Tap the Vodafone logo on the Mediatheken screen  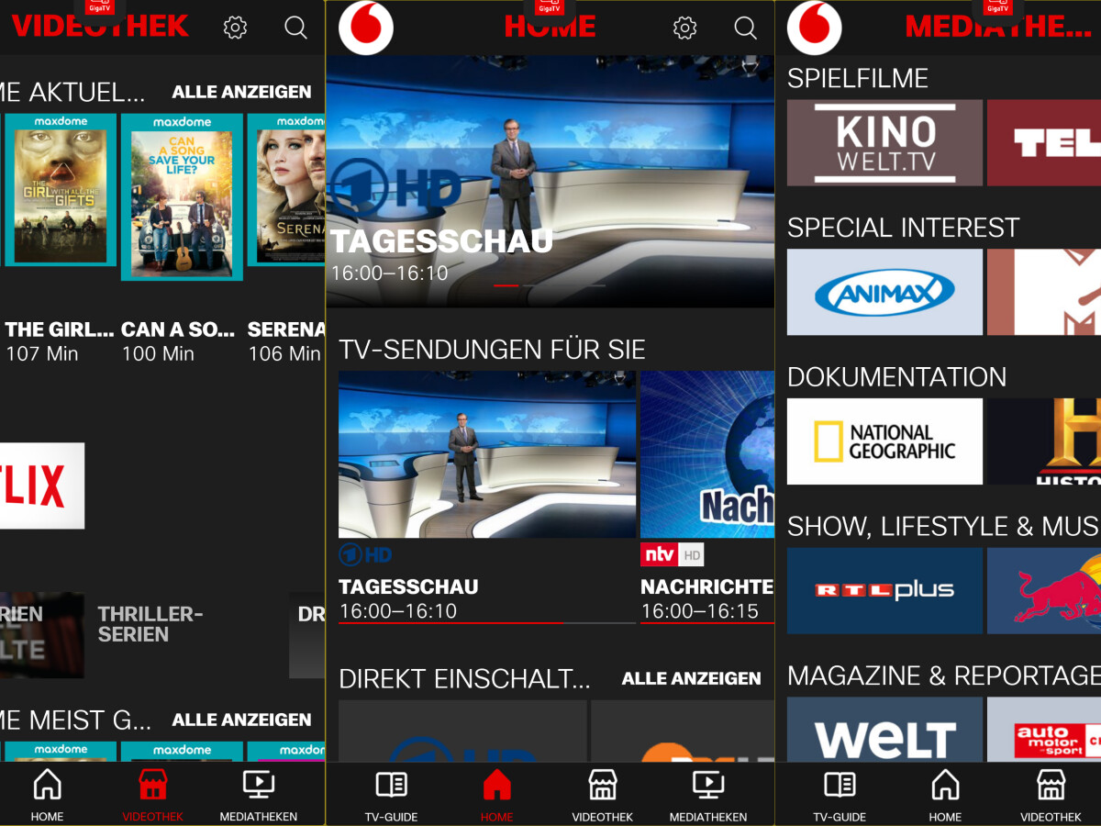pos(815,28)
